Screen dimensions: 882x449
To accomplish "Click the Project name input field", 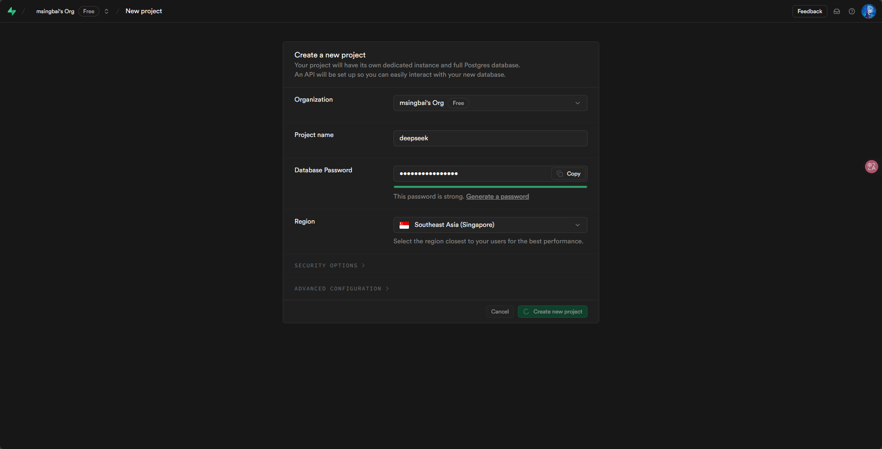I will pyautogui.click(x=490, y=138).
